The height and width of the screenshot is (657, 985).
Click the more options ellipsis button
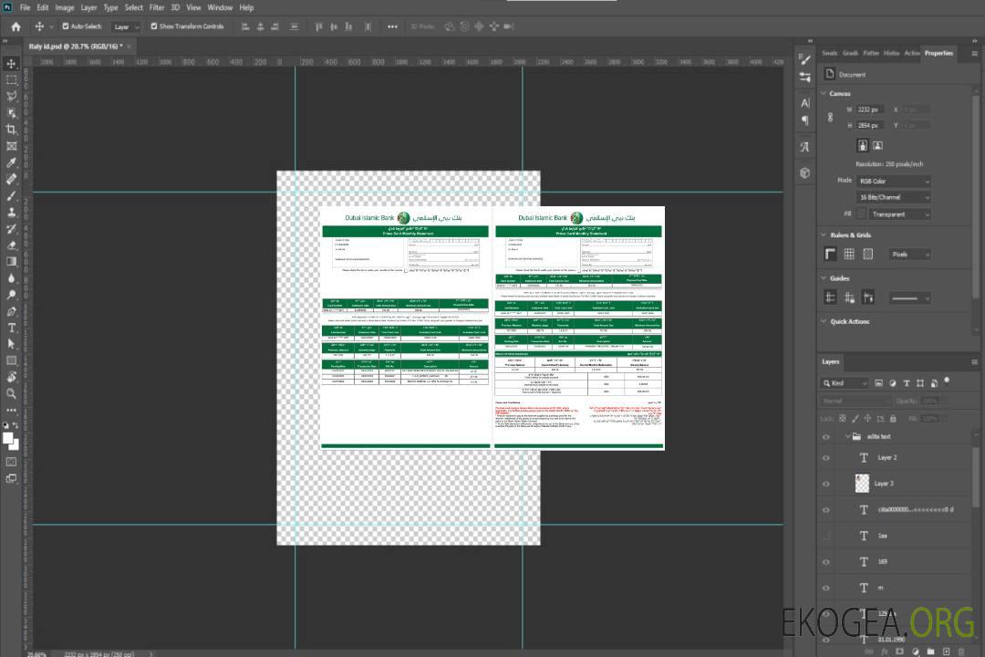[x=392, y=26]
